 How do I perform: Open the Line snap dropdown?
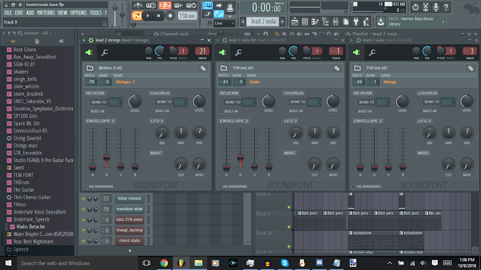[x=224, y=23]
